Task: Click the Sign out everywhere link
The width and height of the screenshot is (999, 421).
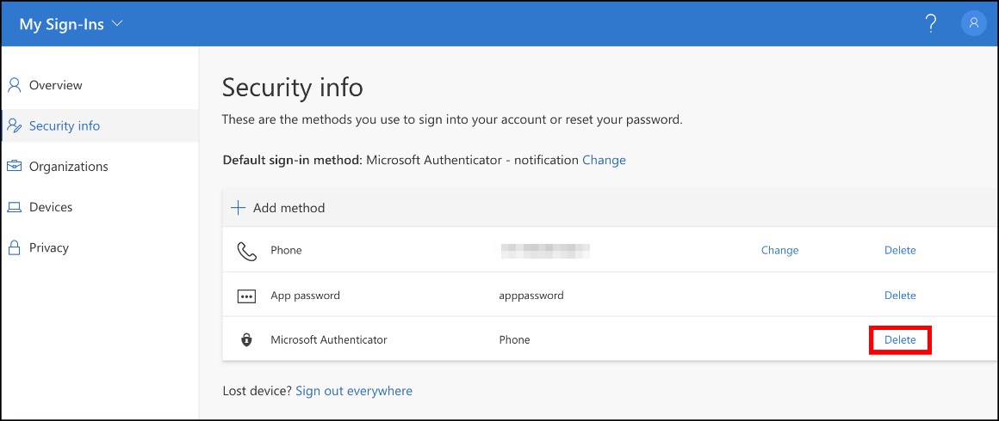Action: tap(353, 391)
